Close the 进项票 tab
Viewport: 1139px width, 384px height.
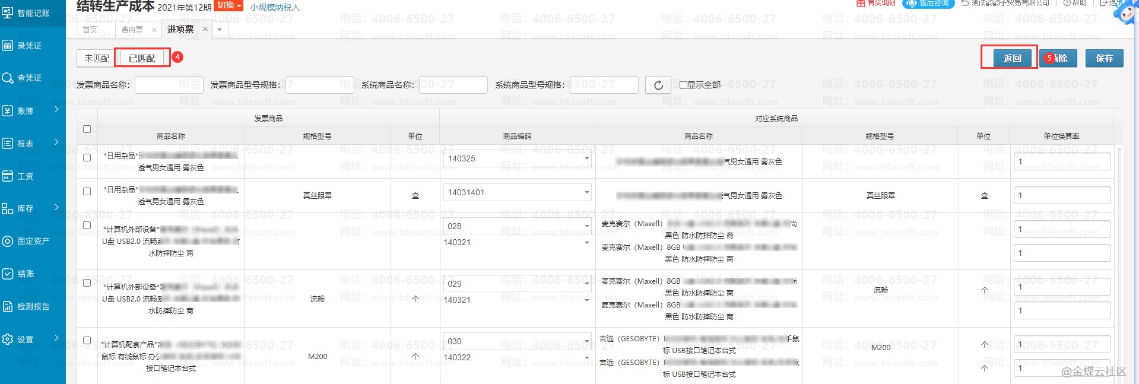tap(205, 28)
